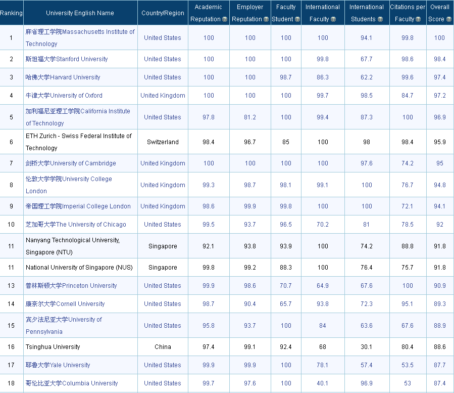Click United States in the Yale row
Screen dimensions: 454x393
point(163,365)
